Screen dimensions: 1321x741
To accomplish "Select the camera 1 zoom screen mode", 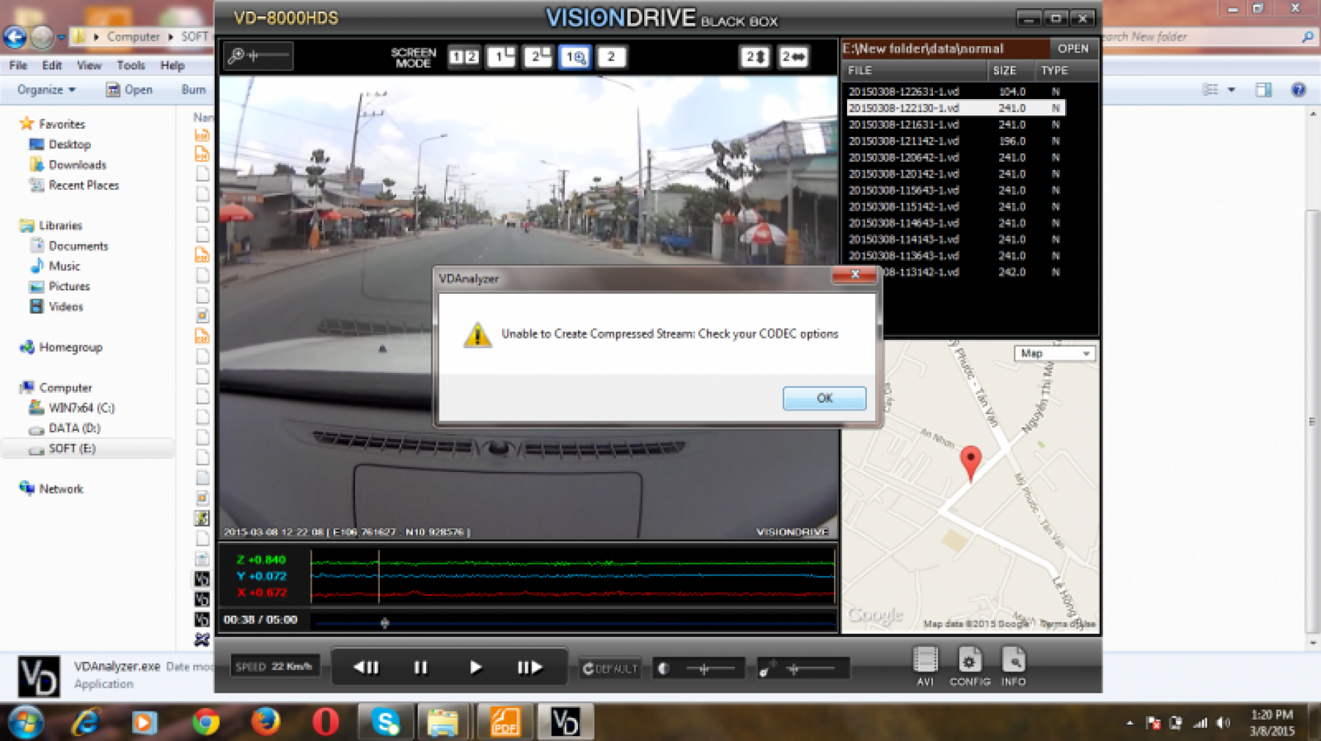I will point(574,56).
